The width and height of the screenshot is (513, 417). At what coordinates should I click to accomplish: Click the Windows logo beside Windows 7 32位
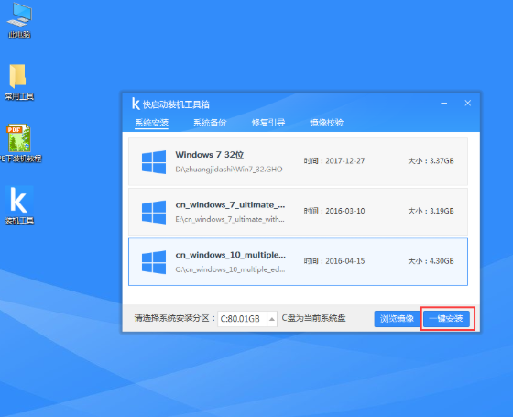[154, 162]
